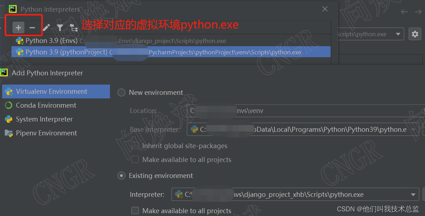Open the gear settings icon beside interpreter dropdown
The width and height of the screenshot is (425, 216).
pos(415,34)
